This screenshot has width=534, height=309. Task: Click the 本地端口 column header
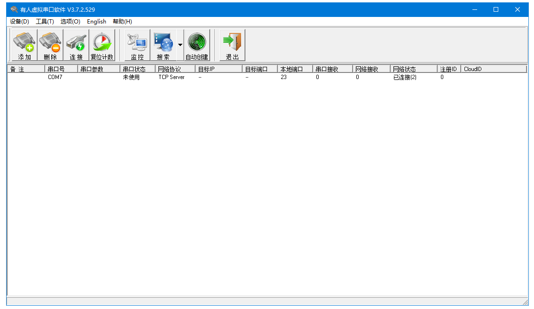click(295, 69)
